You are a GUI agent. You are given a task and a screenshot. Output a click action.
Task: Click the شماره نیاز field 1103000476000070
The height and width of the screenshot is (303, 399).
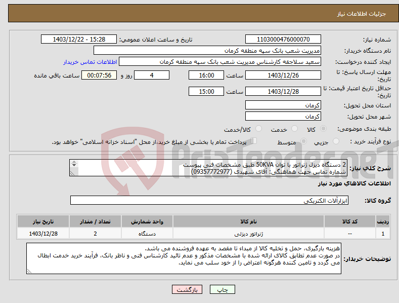(283, 40)
